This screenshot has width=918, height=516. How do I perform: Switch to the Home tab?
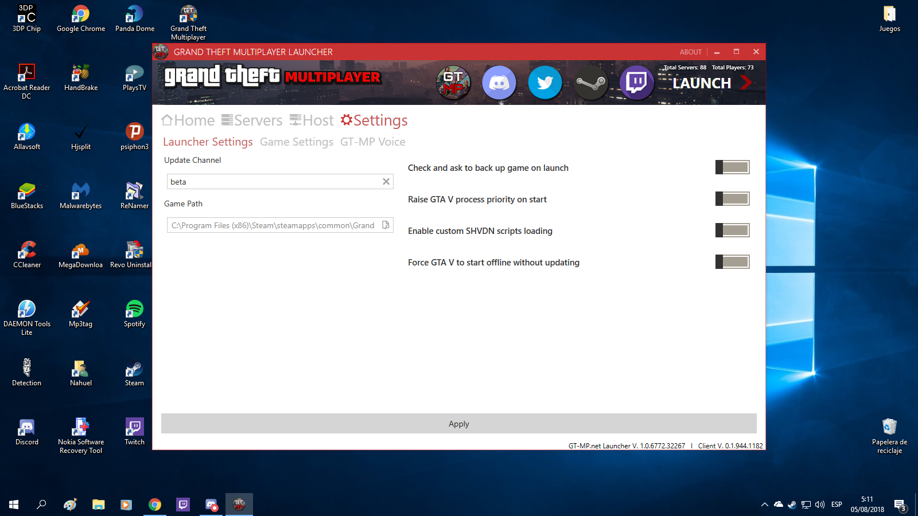point(188,120)
